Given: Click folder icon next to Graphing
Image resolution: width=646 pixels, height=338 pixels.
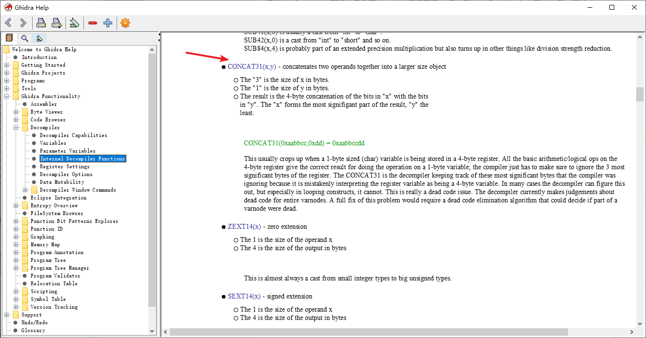Looking at the screenshot, I should (25, 237).
